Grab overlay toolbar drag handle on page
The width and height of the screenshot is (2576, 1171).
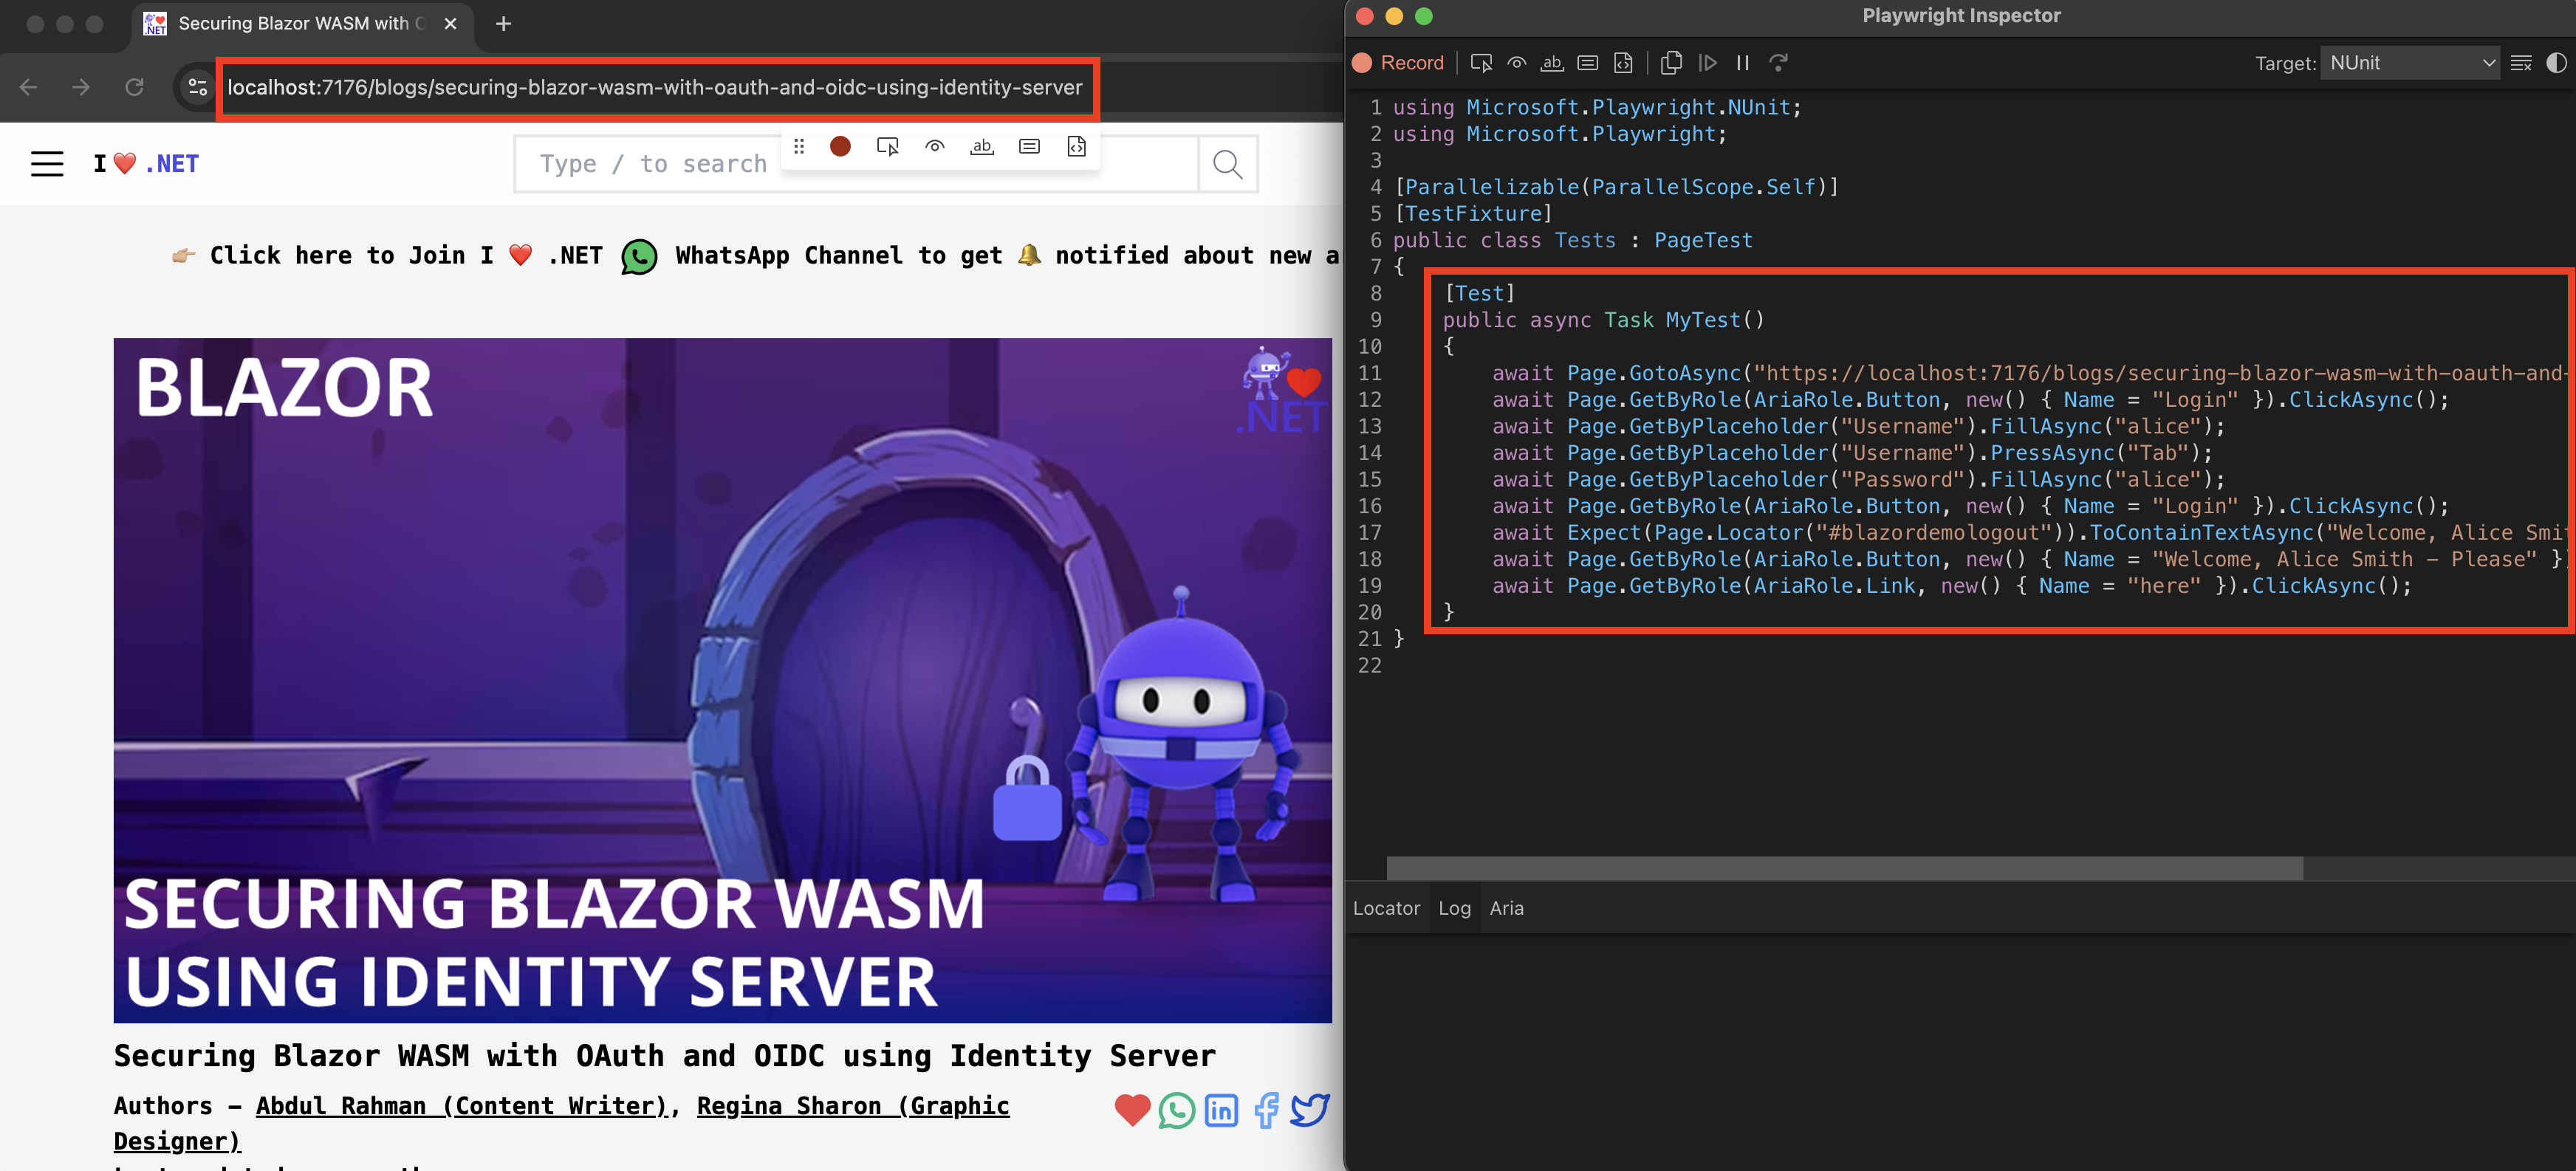coord(799,147)
